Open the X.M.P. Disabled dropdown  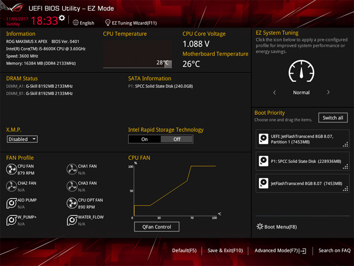[x=22, y=139]
